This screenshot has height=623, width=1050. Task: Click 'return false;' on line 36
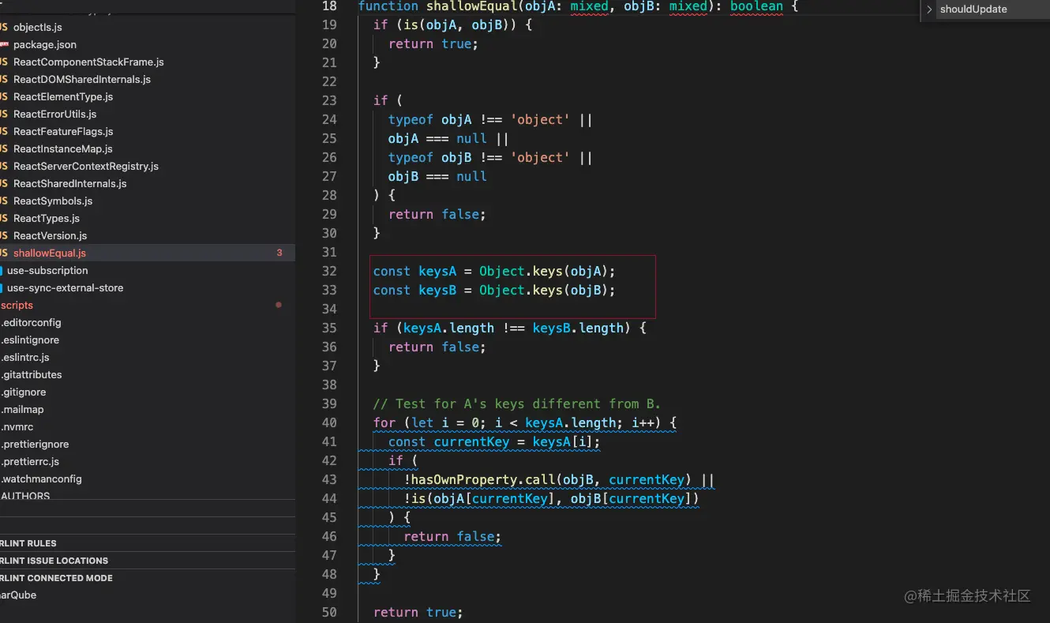pos(437,347)
